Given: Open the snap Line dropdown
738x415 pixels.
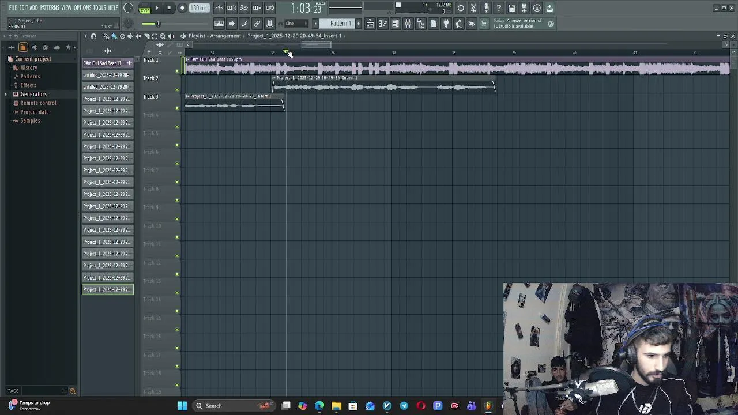Looking at the screenshot, I should (296, 24).
